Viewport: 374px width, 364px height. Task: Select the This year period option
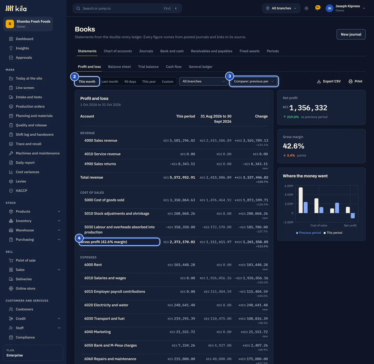tap(149, 82)
